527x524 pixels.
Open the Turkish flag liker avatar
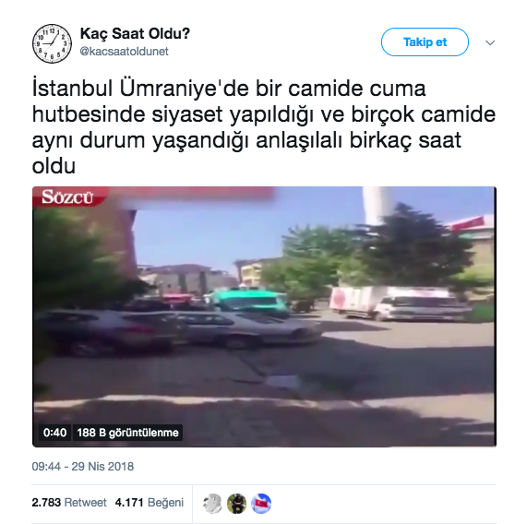click(x=261, y=503)
